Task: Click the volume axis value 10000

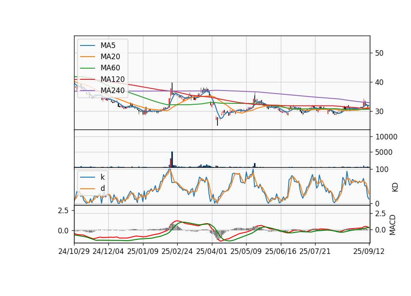Action: [x=386, y=137]
